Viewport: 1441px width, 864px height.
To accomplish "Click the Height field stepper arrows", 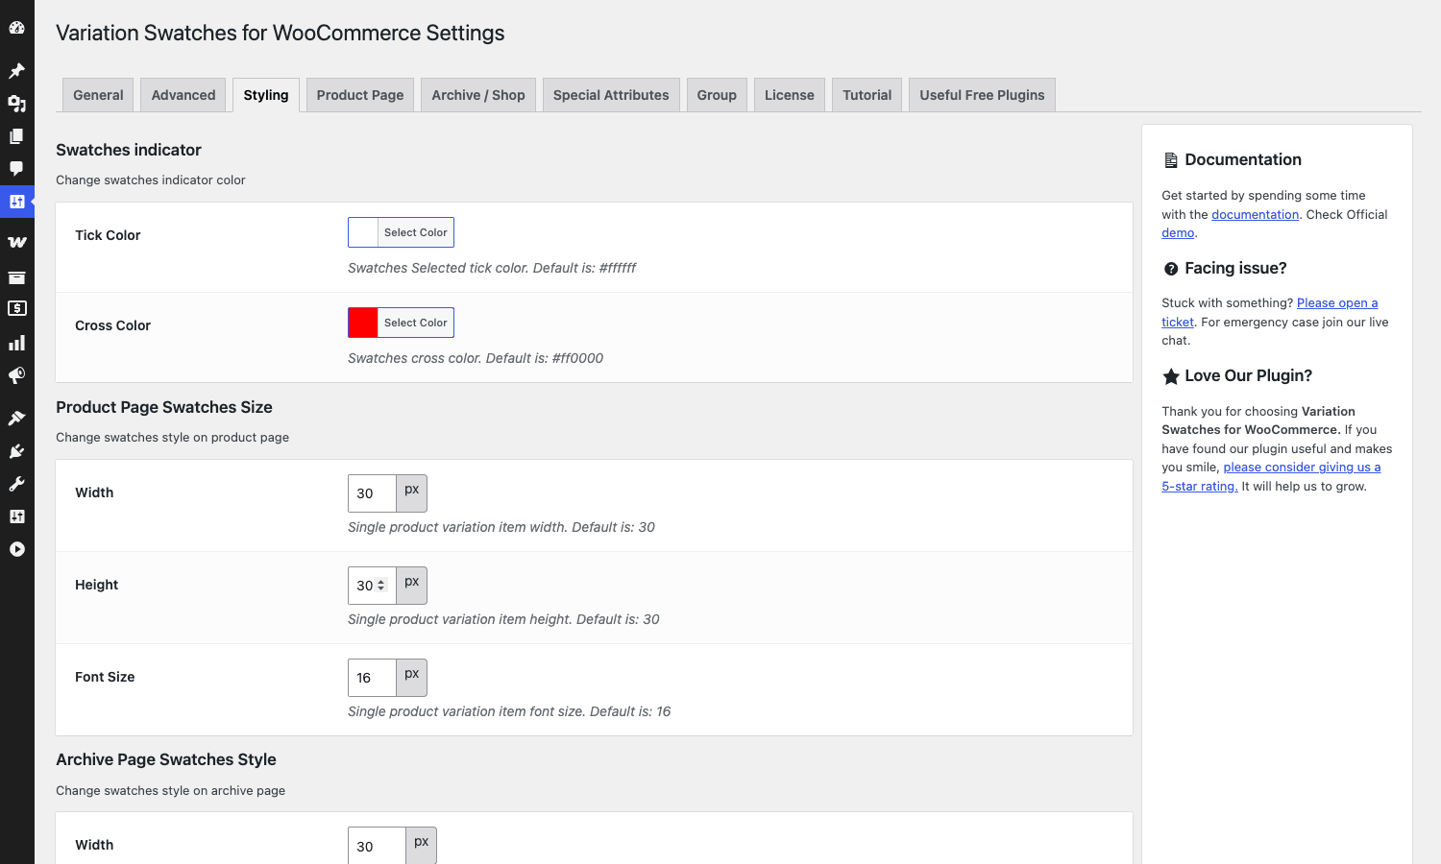I will point(381,586).
